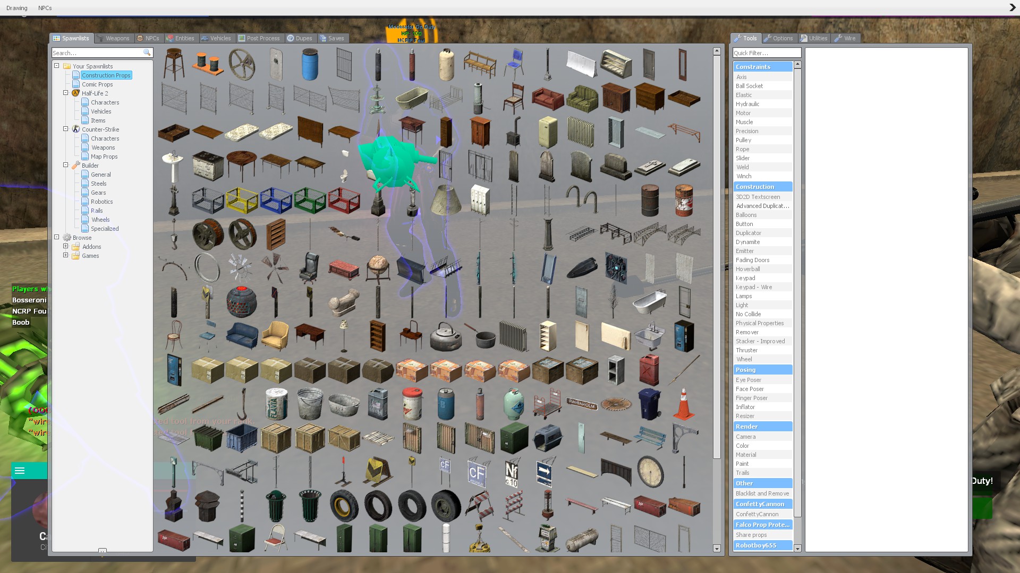Open the Vehicles tab
The width and height of the screenshot is (1020, 573).
216,38
